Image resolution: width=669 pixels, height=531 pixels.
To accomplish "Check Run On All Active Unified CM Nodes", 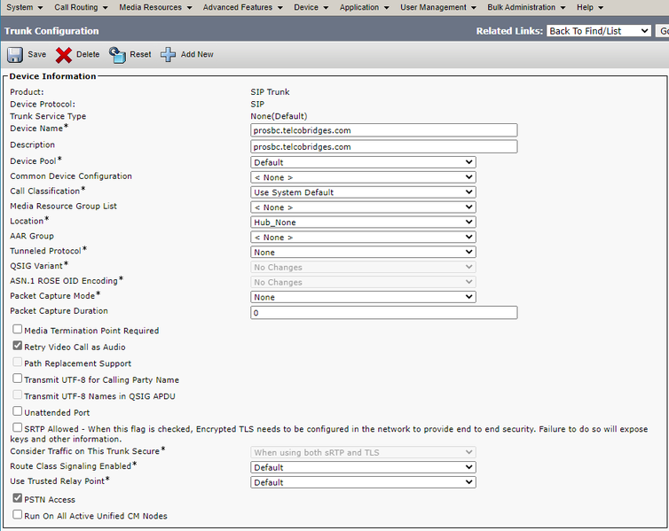I will [x=17, y=514].
